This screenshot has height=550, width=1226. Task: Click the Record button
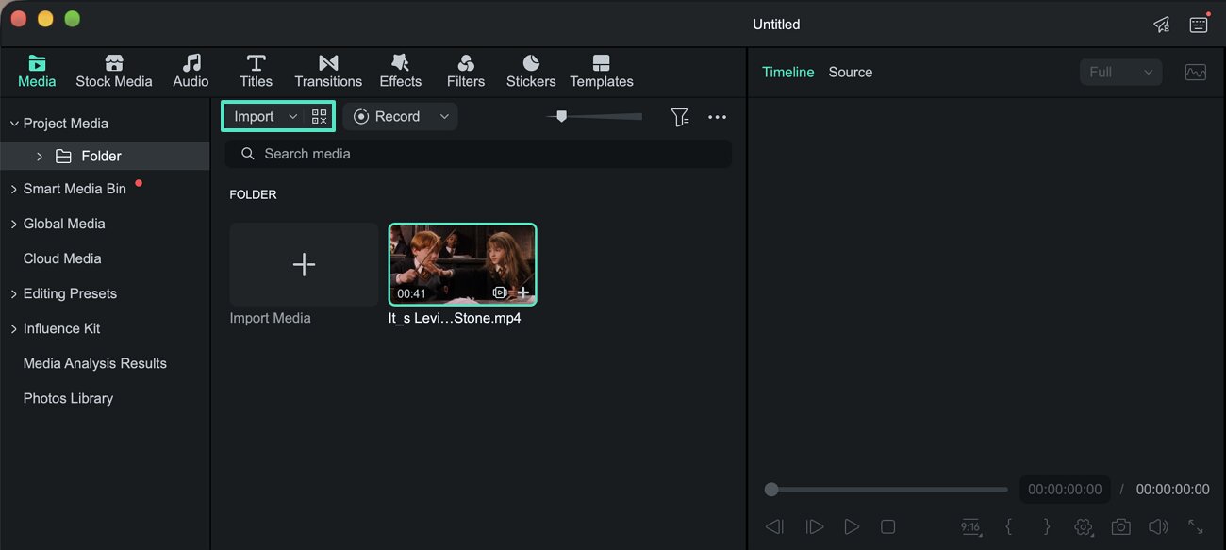pos(387,116)
